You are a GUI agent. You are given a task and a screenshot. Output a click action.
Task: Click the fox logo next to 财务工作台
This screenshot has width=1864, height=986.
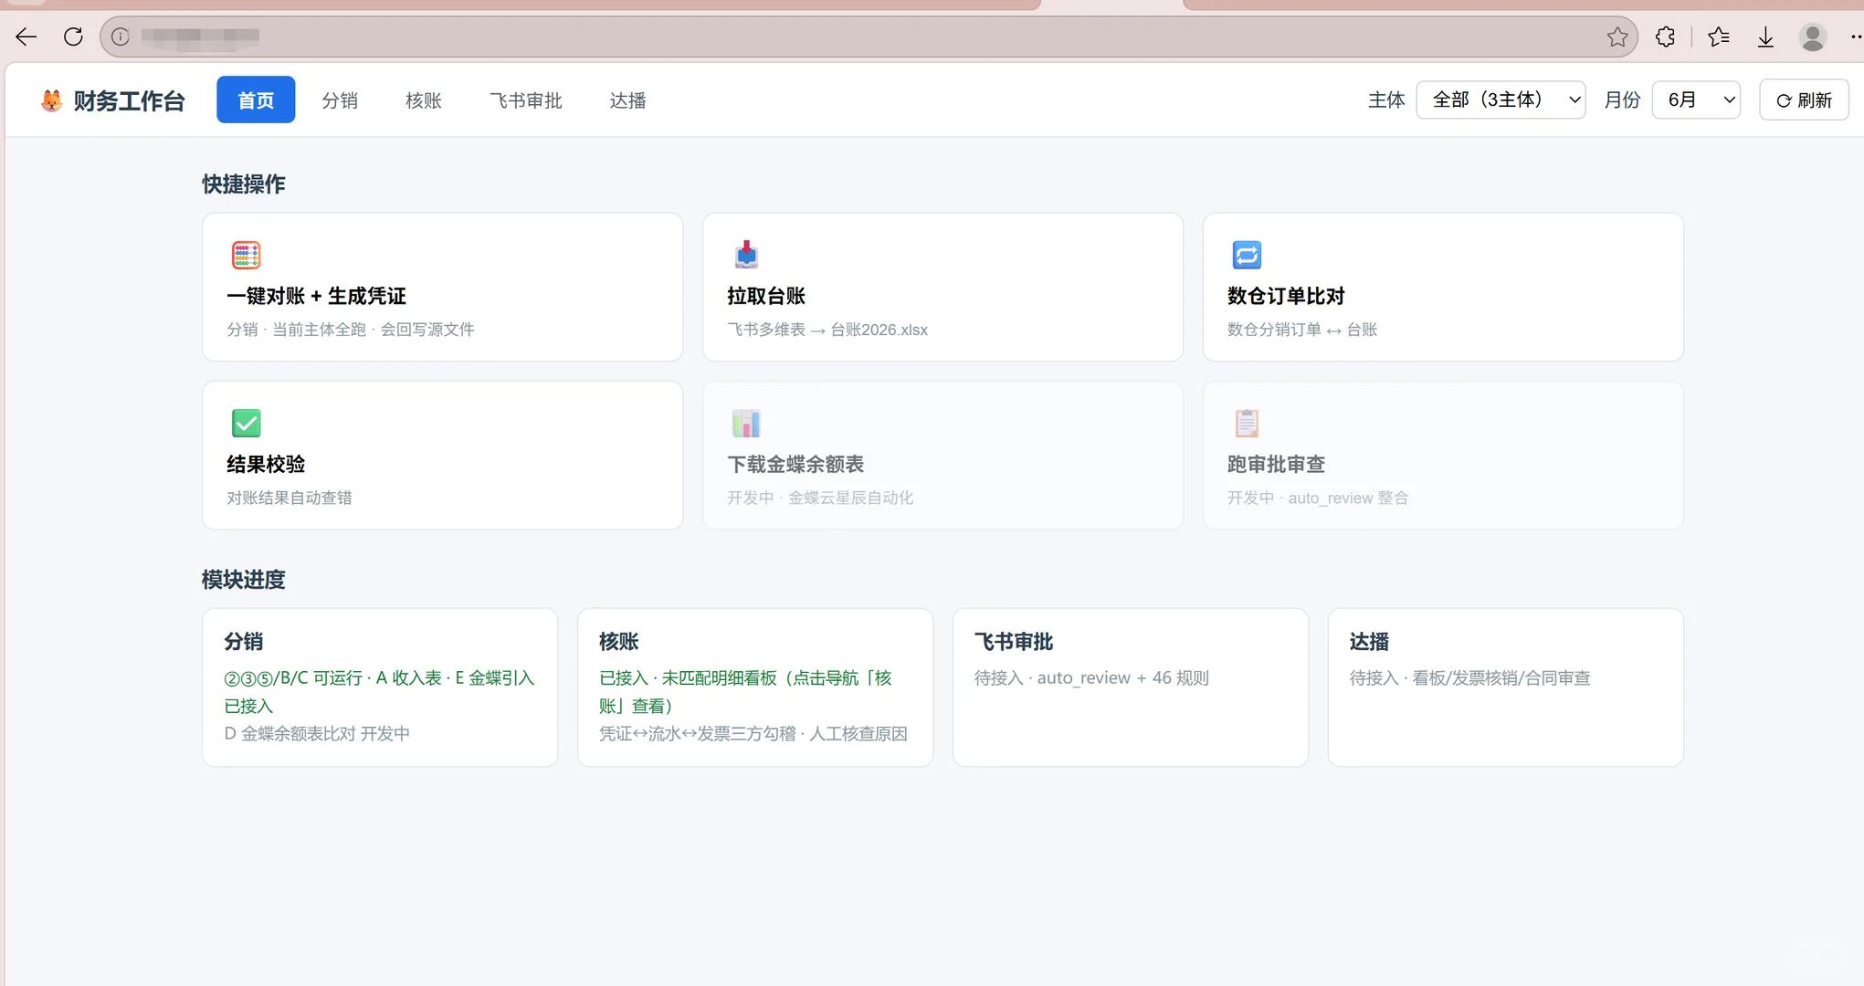[x=52, y=100]
